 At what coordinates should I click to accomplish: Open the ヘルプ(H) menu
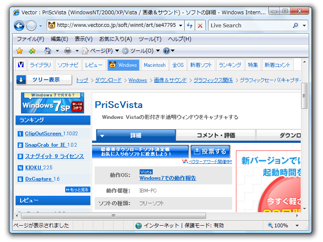pyautogui.click(x=180, y=39)
